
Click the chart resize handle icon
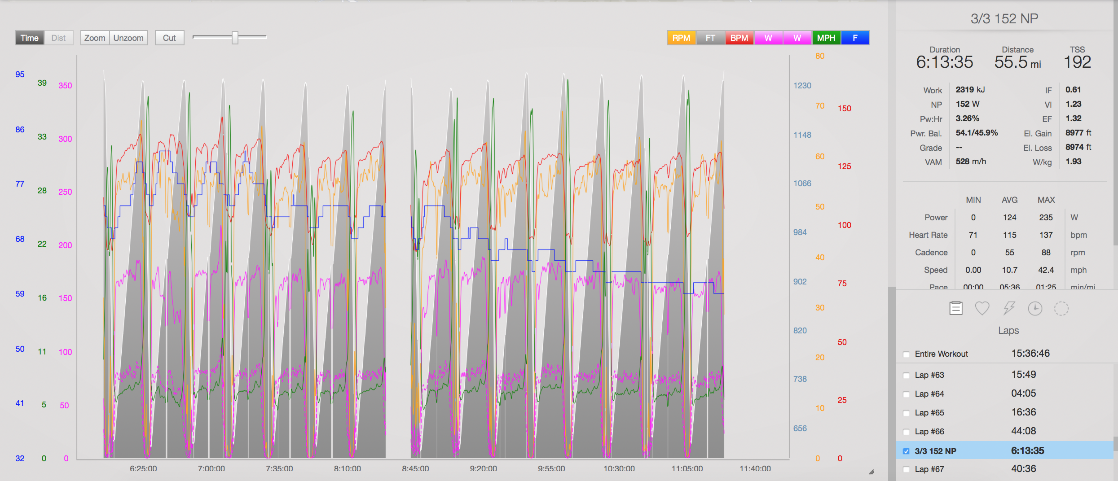coord(871,472)
